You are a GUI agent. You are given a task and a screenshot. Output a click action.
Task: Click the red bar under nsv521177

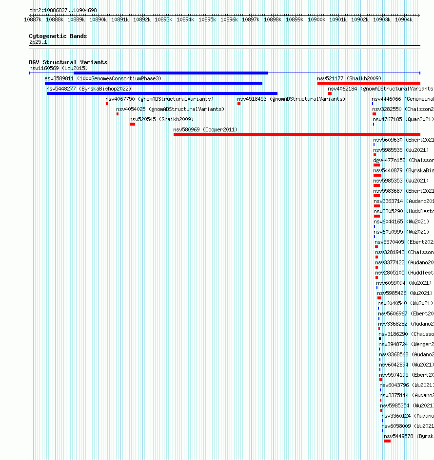pos(369,83)
